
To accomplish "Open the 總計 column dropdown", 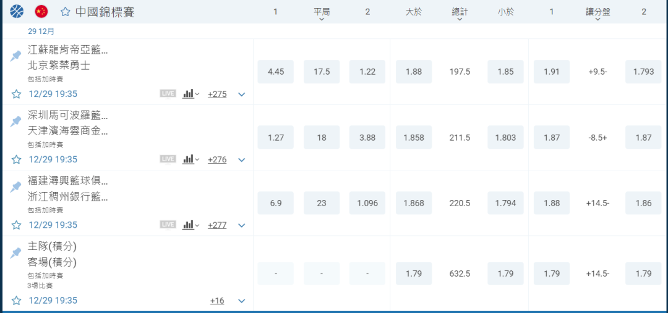I will tap(460, 19).
